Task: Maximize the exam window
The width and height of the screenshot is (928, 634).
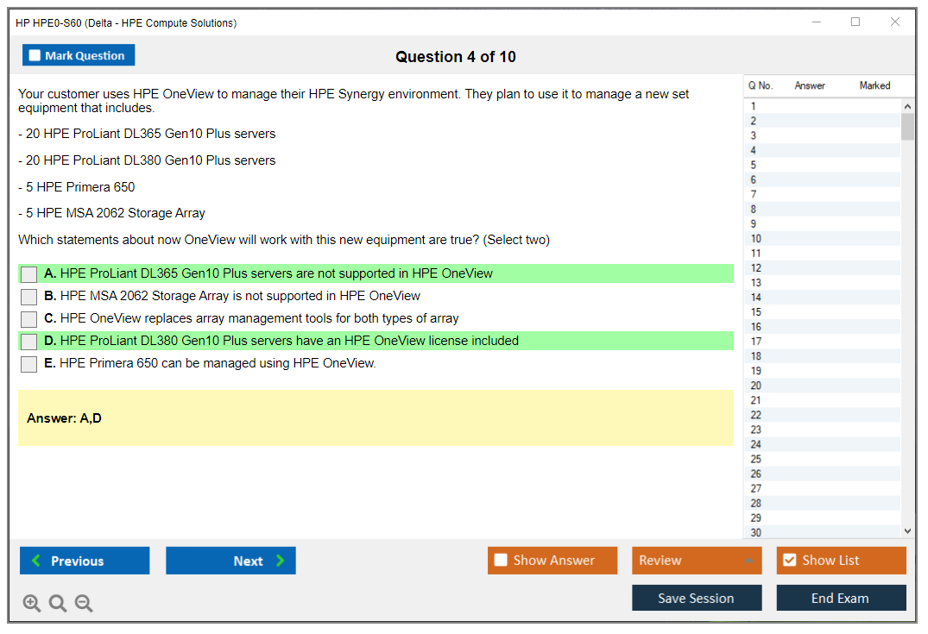Action: 855,22
